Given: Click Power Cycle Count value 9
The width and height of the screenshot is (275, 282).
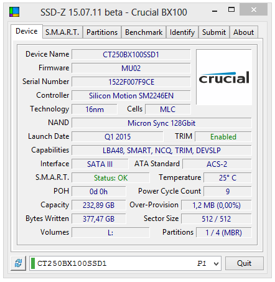Looking at the screenshot, I should point(228,192).
